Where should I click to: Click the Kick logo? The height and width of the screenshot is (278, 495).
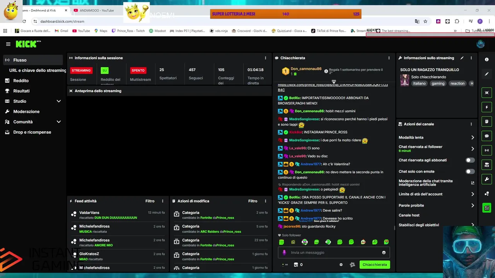pos(28,44)
